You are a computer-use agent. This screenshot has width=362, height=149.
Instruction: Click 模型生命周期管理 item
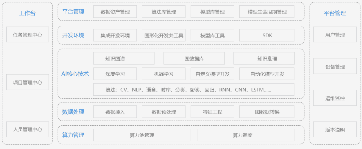click(x=267, y=12)
